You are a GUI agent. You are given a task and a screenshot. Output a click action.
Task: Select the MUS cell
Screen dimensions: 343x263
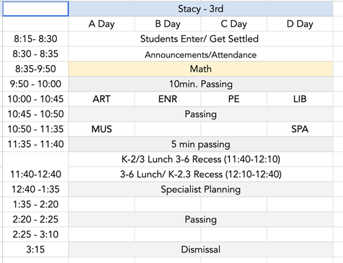pyautogui.click(x=102, y=129)
